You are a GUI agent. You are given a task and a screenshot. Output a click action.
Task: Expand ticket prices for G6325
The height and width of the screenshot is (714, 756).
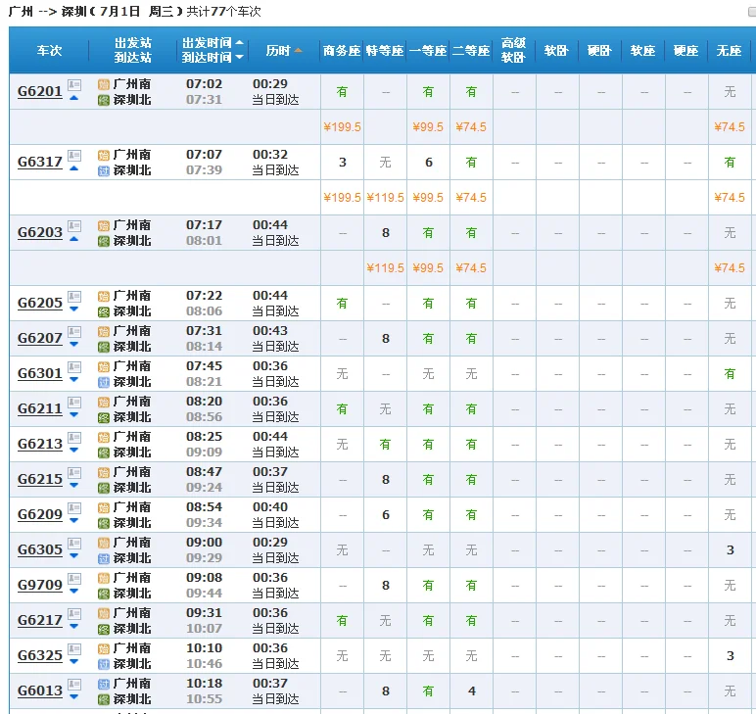click(x=73, y=661)
